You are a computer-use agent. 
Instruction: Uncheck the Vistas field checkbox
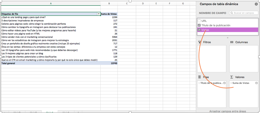[x=199, y=30]
